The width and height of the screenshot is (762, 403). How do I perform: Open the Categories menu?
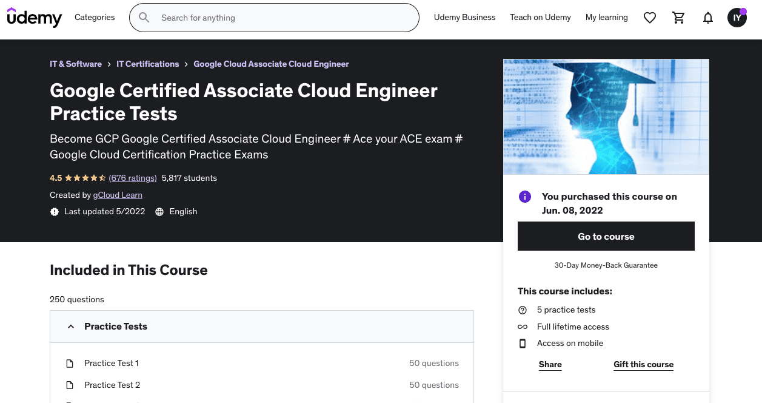tap(95, 18)
